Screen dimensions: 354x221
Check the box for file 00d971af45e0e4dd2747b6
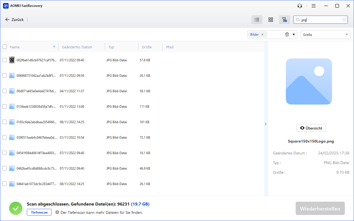(4, 91)
